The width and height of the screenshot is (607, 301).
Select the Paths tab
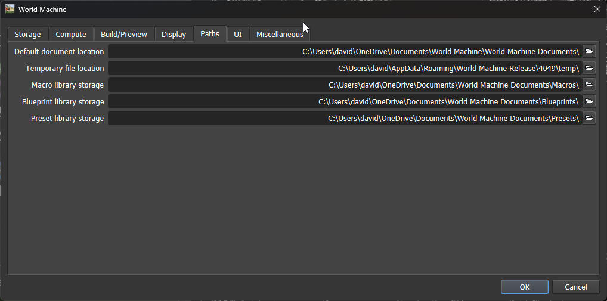coord(210,33)
